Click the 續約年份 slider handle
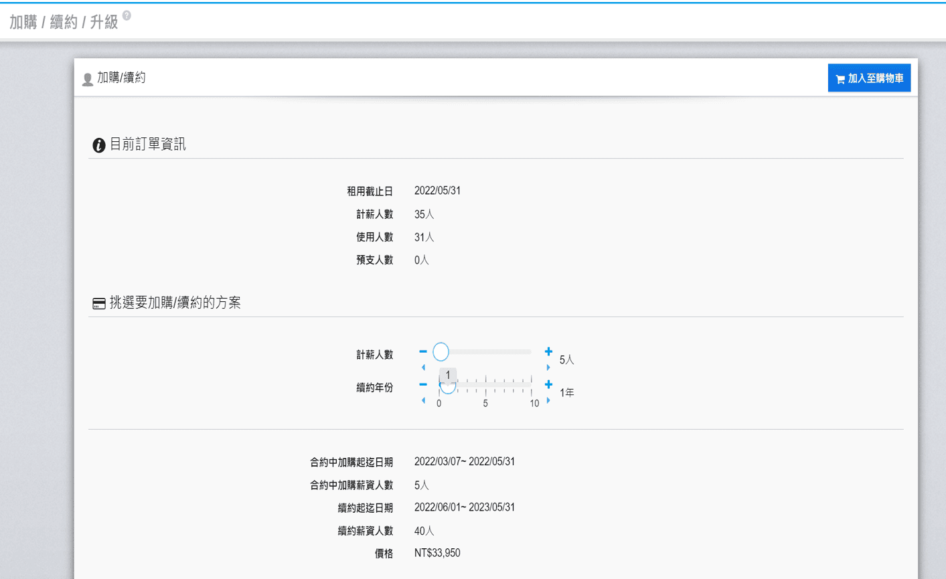 (447, 386)
